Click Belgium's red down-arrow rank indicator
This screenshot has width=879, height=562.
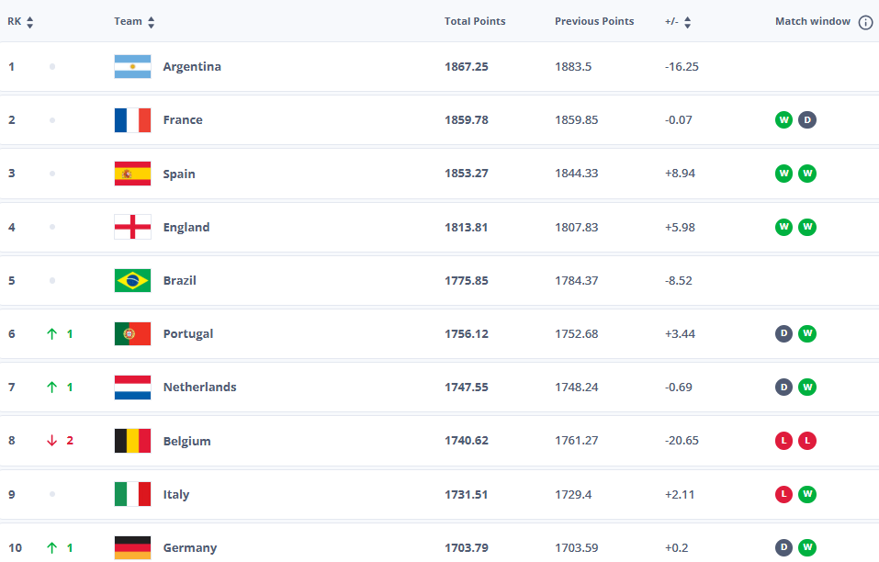pos(52,441)
